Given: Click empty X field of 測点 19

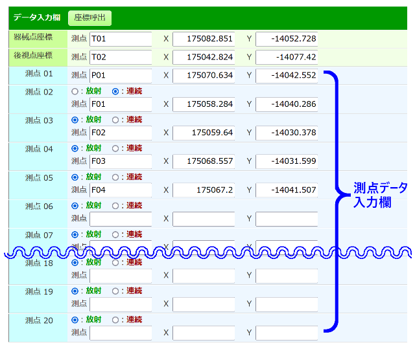Looking at the screenshot, I should click(204, 304).
